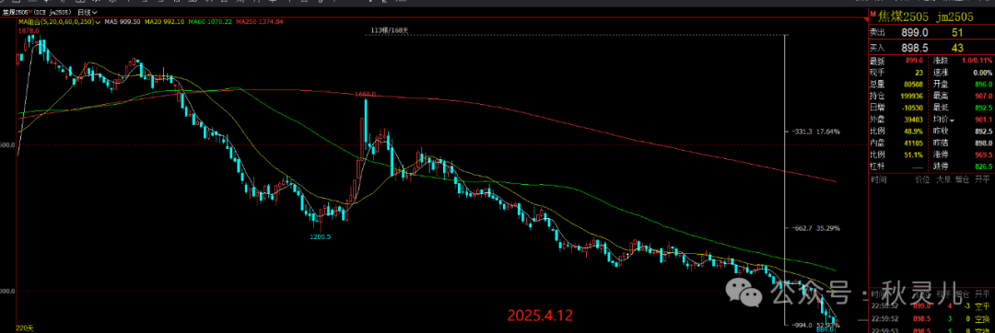Click the MA60 1070.22 indicator value
The width and height of the screenshot is (995, 333).
click(x=210, y=21)
